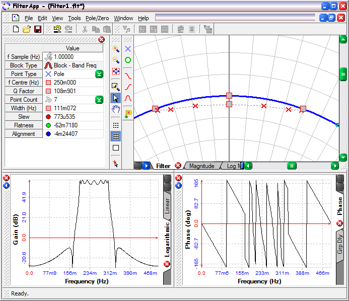Image resolution: width=349 pixels, height=301 pixels.
Task: Click blue arrow beside Phase graph
Action: pos(178,185)
